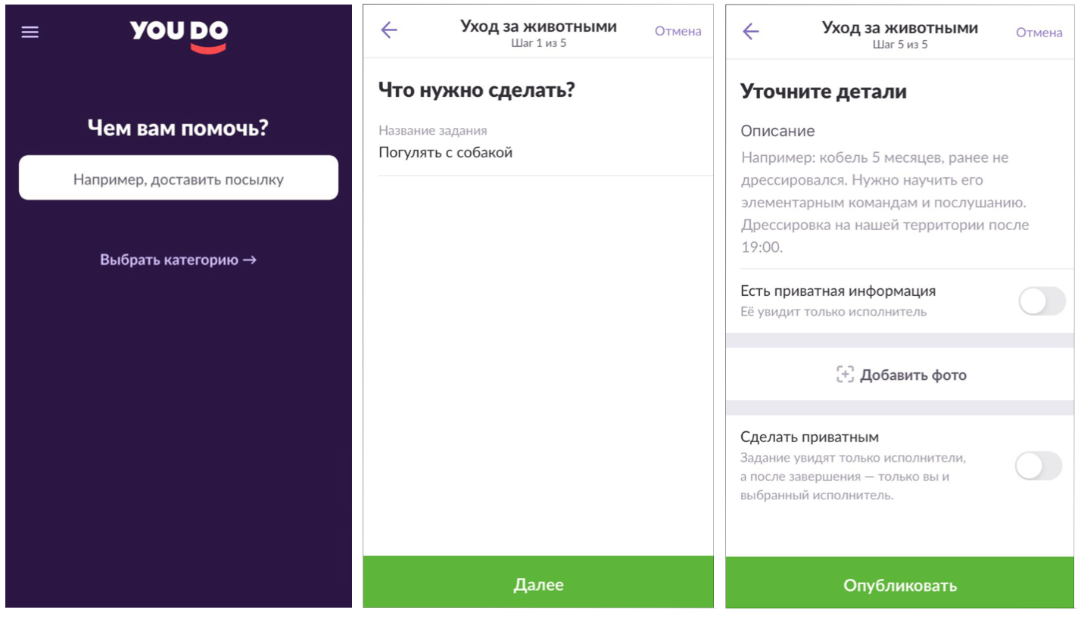Click the "Сделать приватным" label text
The image size is (1081, 619).
[x=809, y=437]
